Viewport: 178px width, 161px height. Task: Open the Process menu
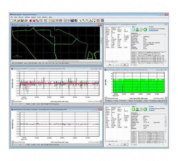coord(21,17)
